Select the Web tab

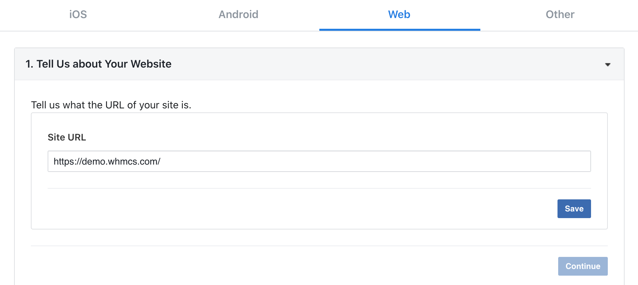(399, 14)
